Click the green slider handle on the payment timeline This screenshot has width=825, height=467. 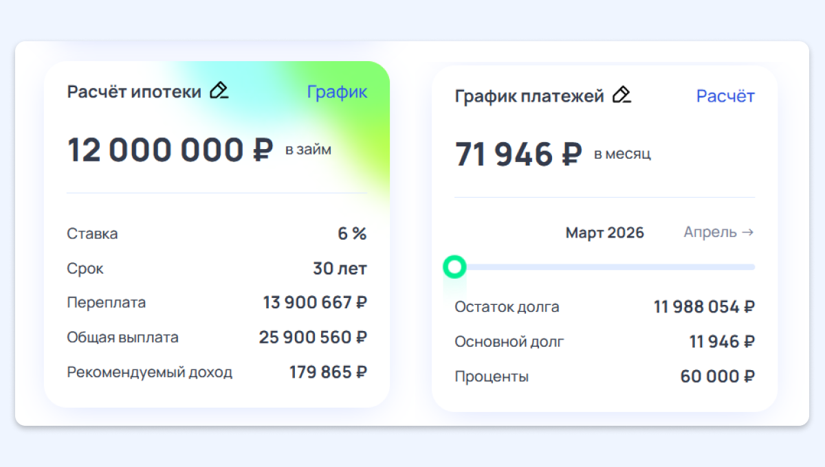pyautogui.click(x=454, y=266)
